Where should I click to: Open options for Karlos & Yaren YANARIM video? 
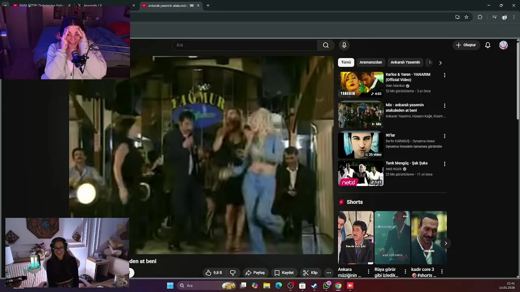(x=444, y=75)
